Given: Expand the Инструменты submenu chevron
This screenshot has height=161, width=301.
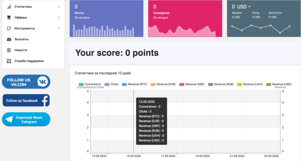Looking at the screenshot, I should (x=59, y=28).
